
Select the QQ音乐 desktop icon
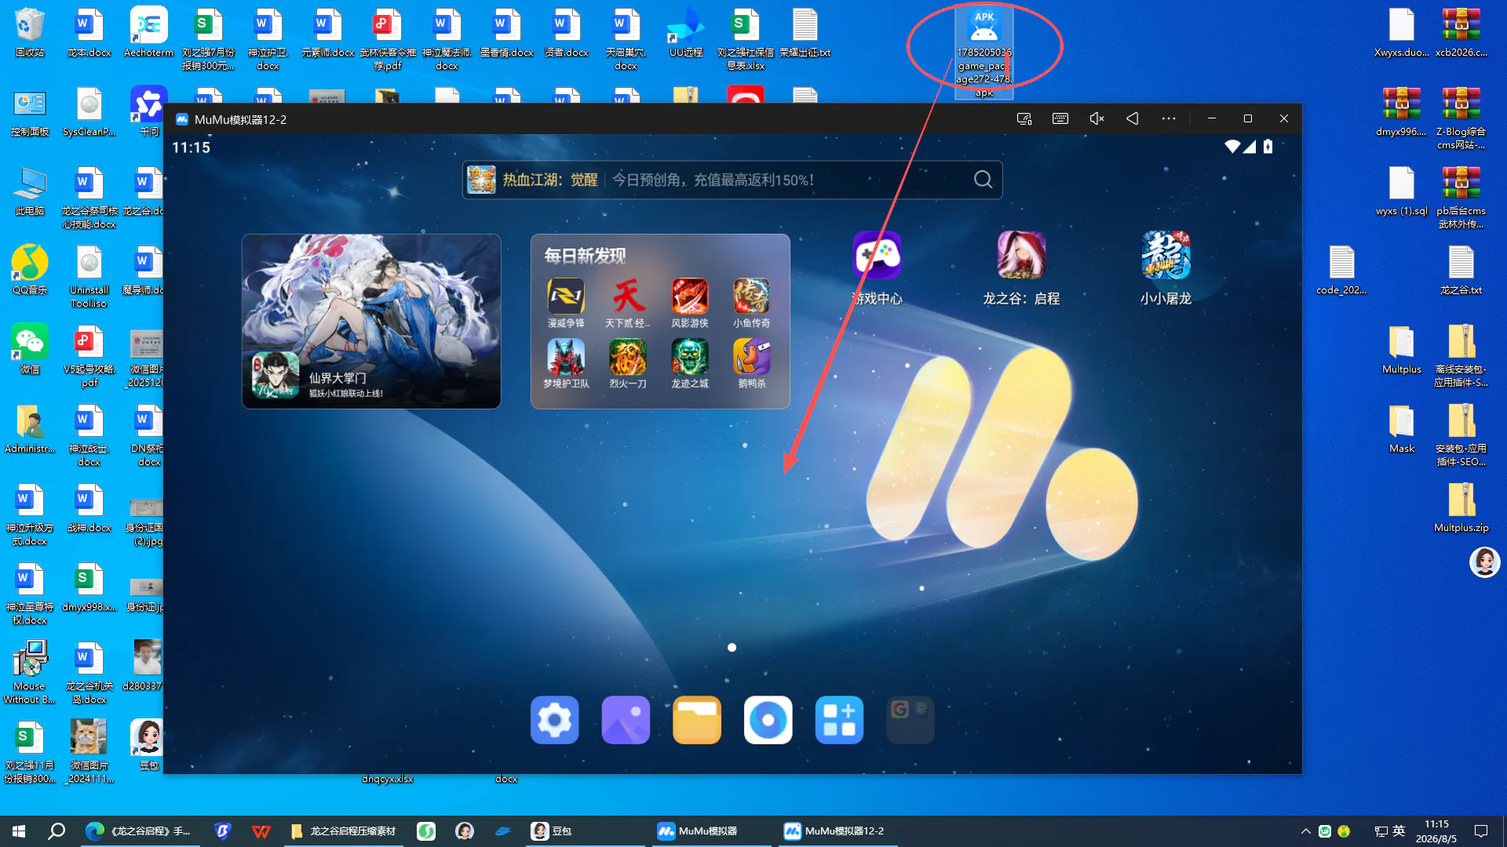[x=30, y=270]
